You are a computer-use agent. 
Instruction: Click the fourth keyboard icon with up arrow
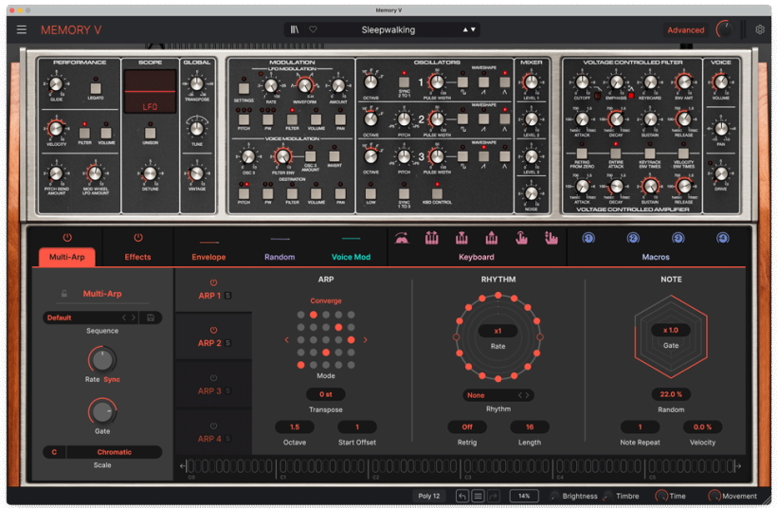(491, 239)
